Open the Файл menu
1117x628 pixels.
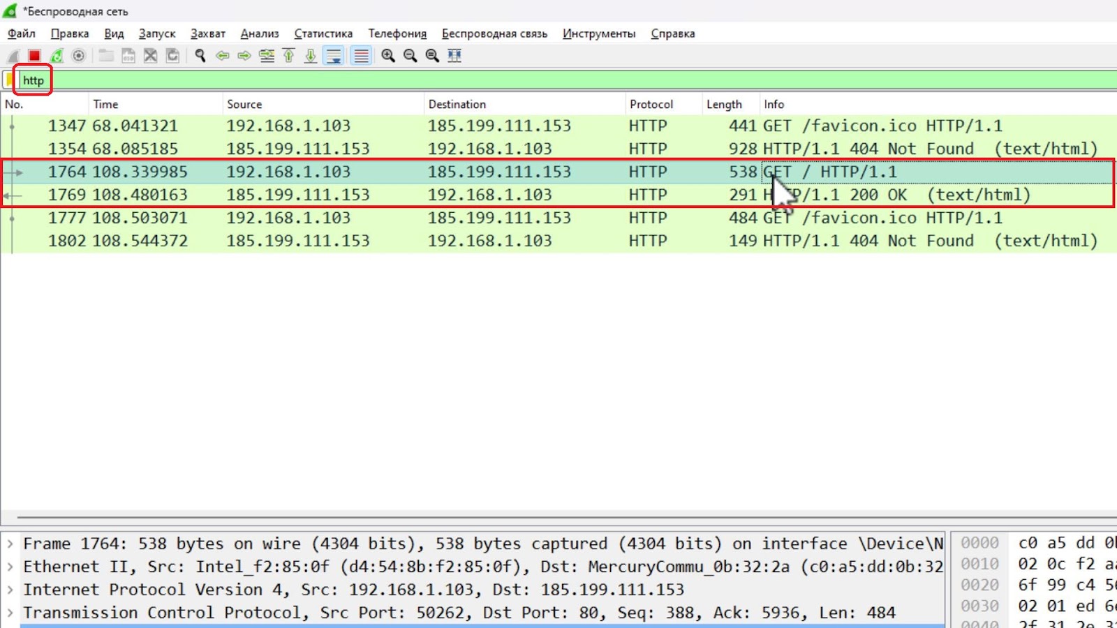pos(22,33)
